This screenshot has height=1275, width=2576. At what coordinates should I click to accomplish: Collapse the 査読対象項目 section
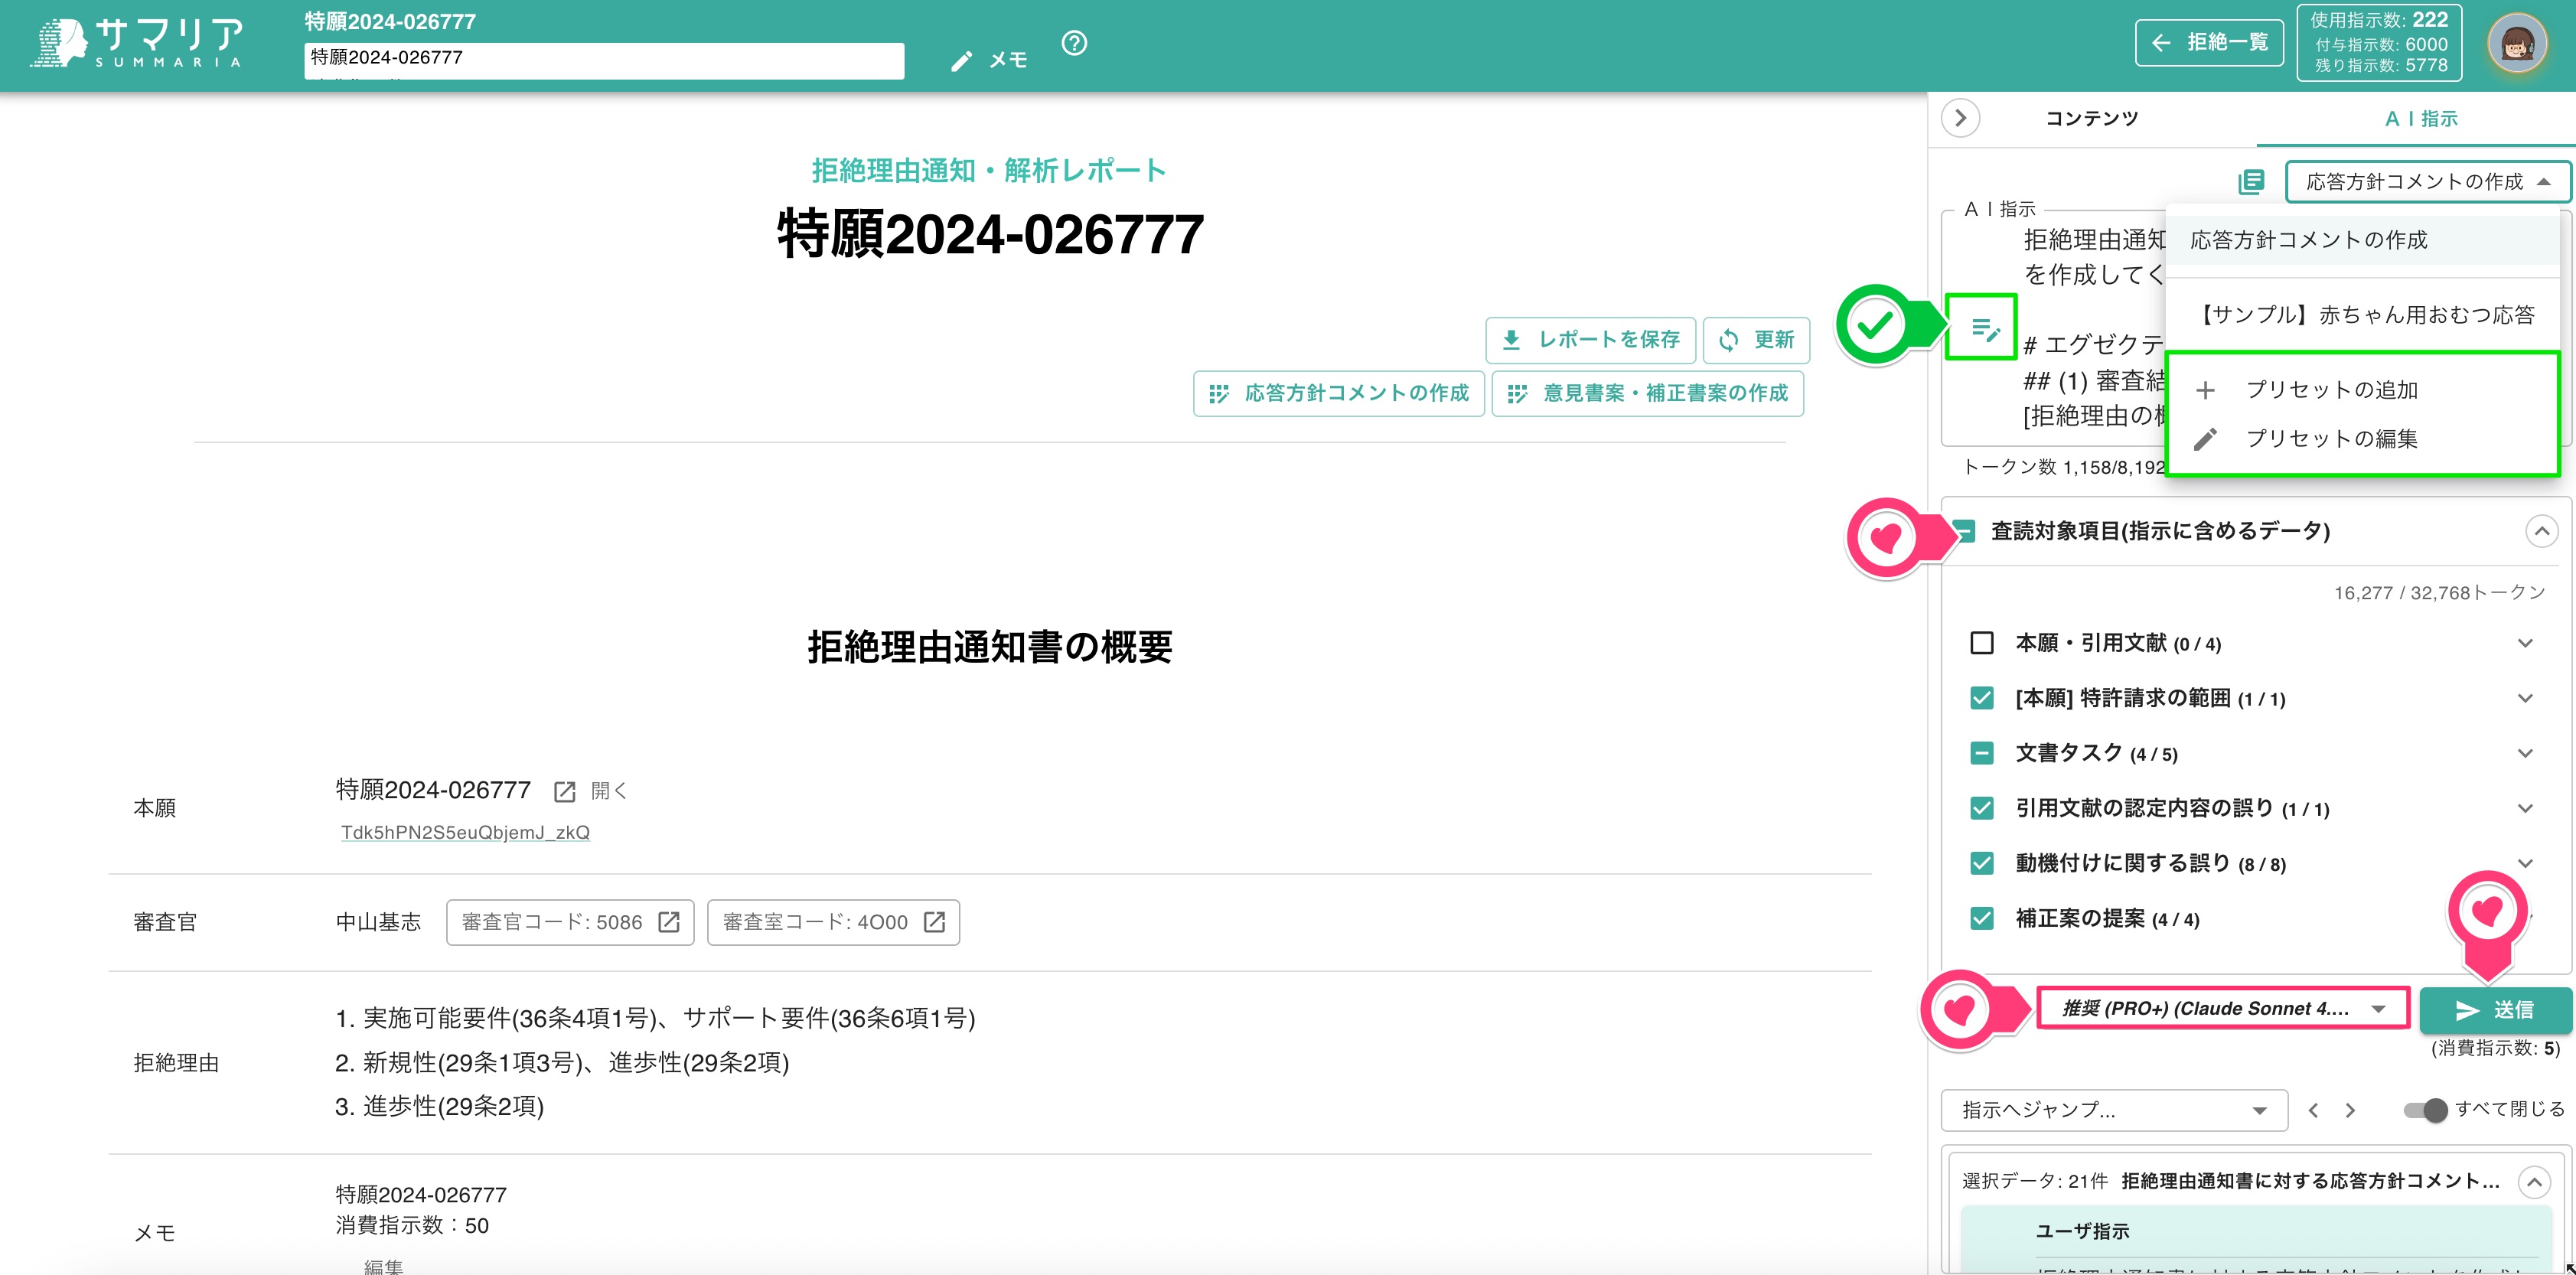tap(2541, 531)
